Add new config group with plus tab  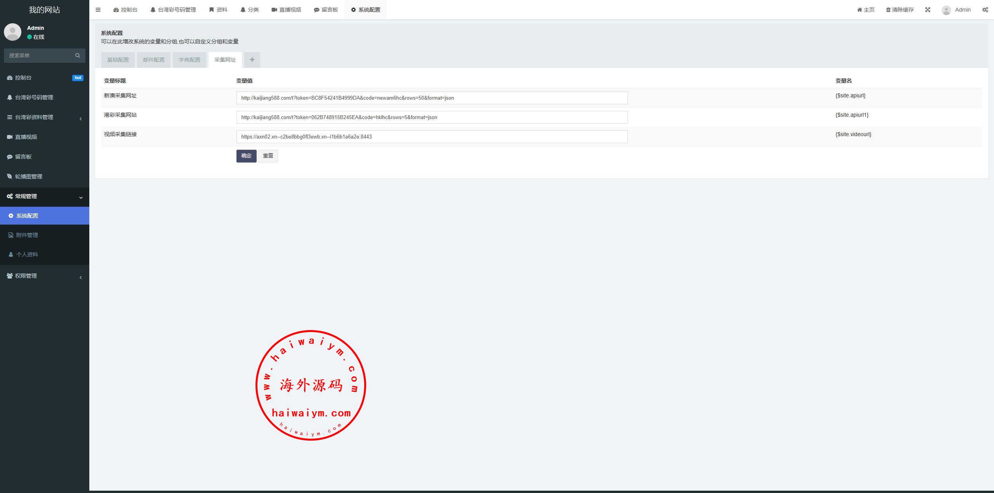252,60
